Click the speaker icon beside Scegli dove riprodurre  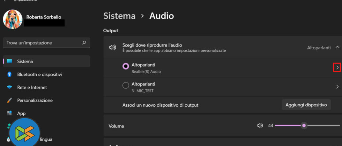tap(112, 47)
